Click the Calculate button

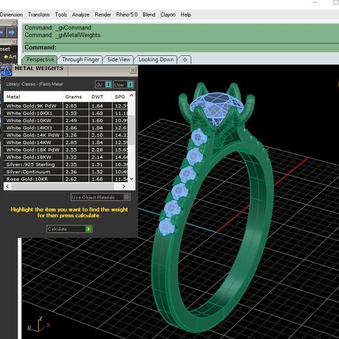click(70, 229)
